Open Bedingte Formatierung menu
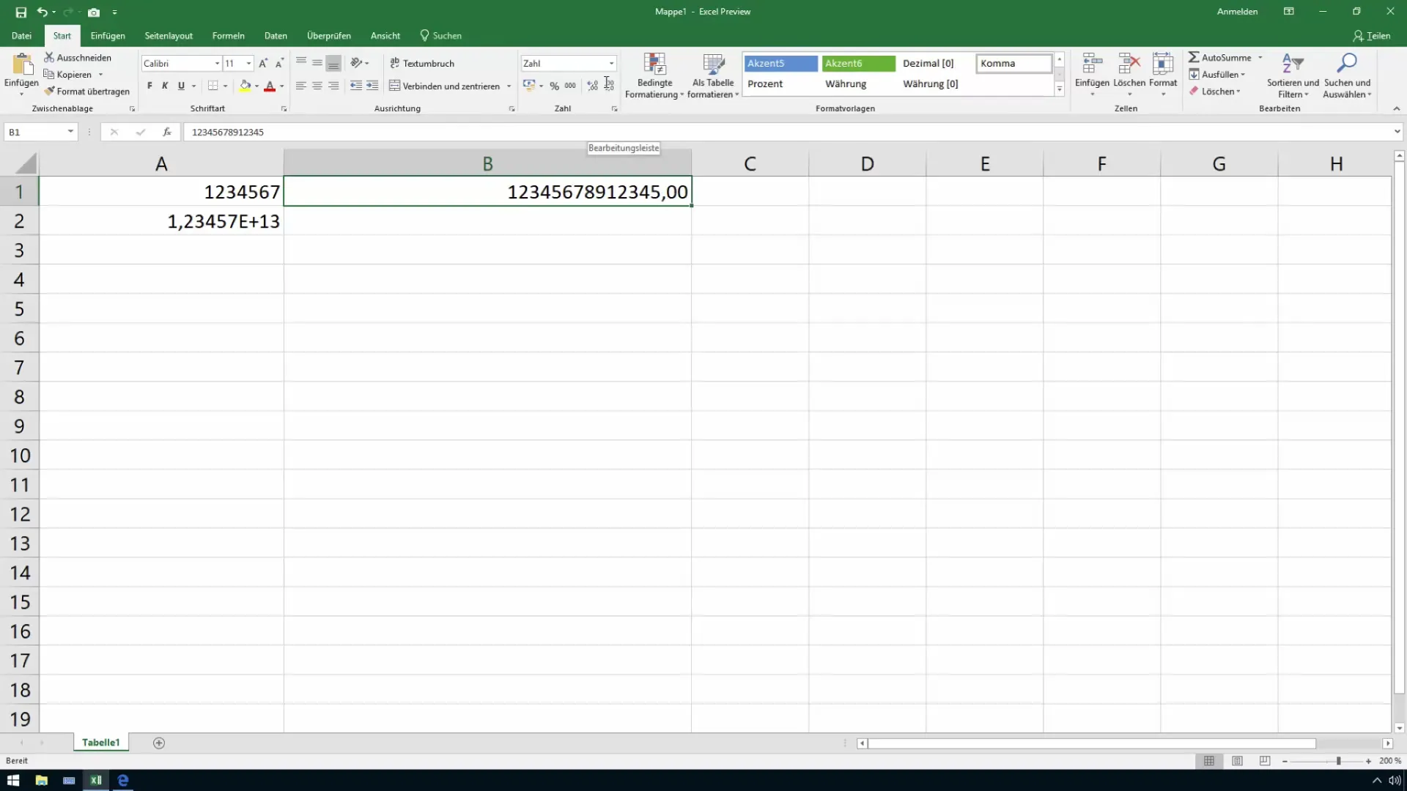This screenshot has width=1407, height=791. click(654, 75)
